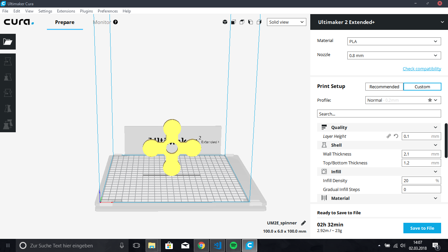The width and height of the screenshot is (448, 252).
Task: Open the Settings menu
Action: pos(45,11)
